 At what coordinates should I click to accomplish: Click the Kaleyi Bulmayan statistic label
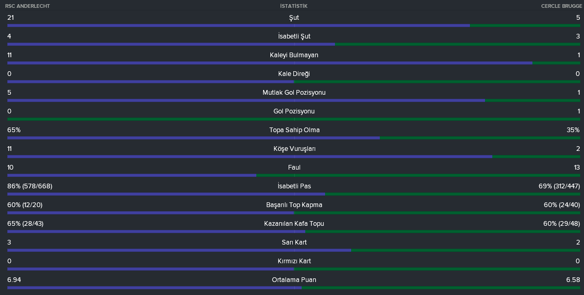[294, 55]
